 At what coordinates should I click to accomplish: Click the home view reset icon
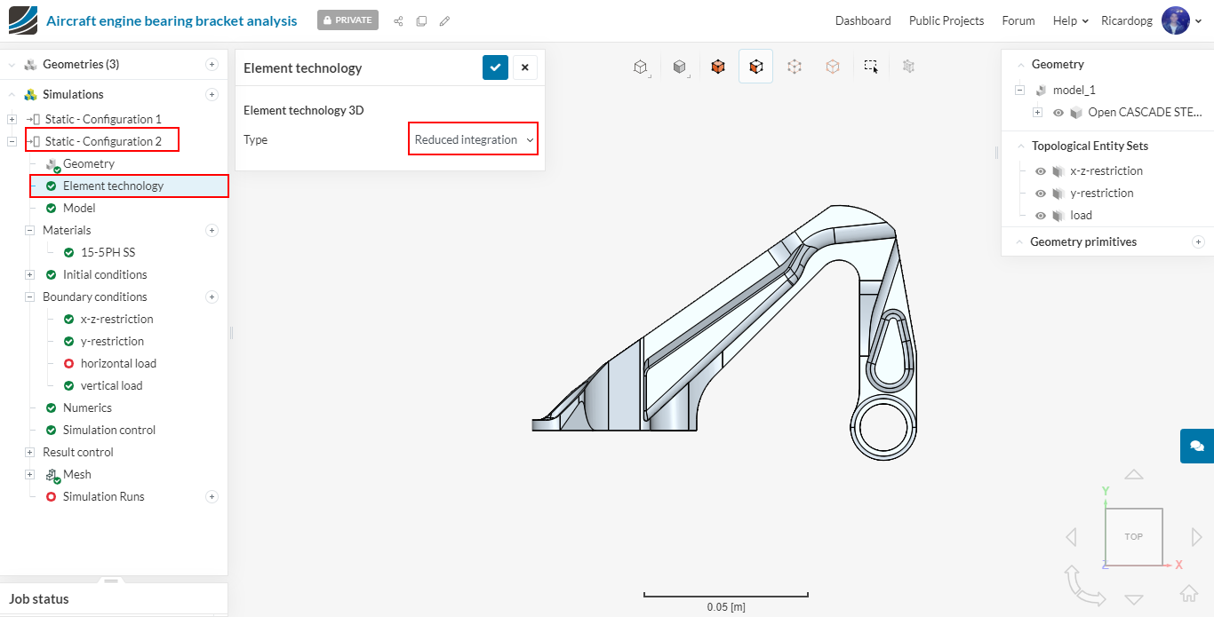(x=1188, y=593)
